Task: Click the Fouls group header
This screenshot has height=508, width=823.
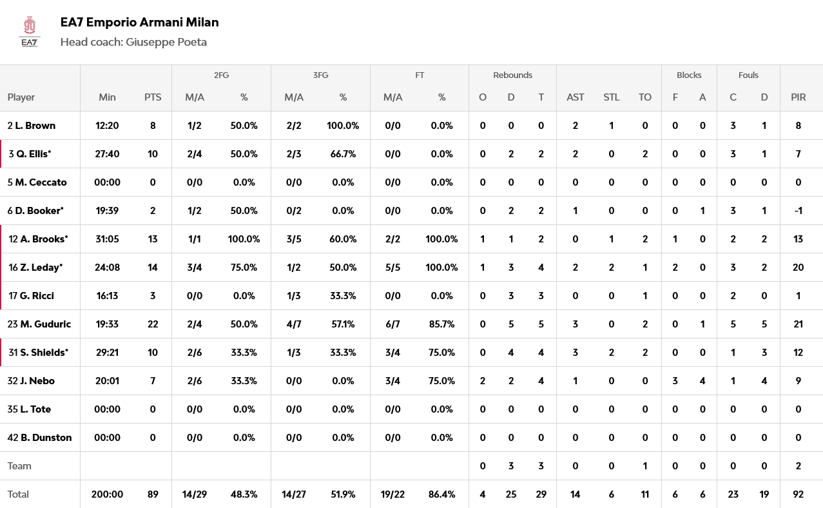Action: [x=748, y=75]
